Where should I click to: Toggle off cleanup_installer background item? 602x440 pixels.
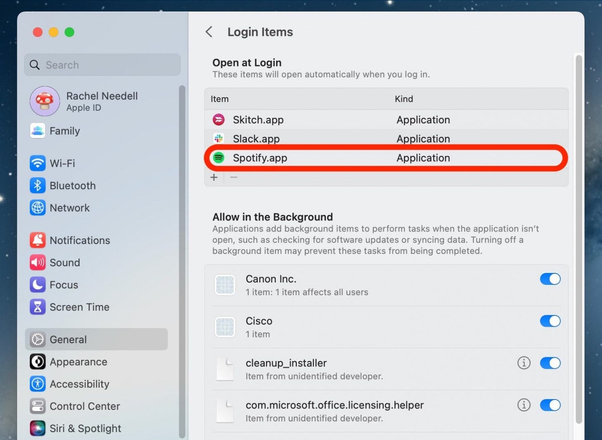(x=550, y=363)
